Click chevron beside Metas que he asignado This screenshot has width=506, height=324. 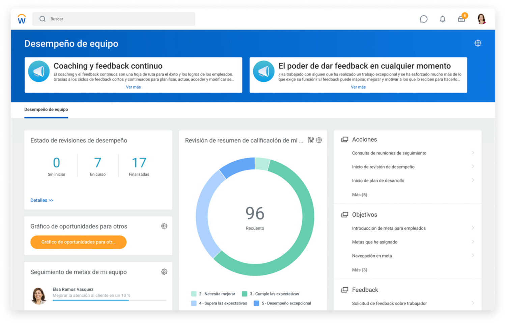coord(473,241)
